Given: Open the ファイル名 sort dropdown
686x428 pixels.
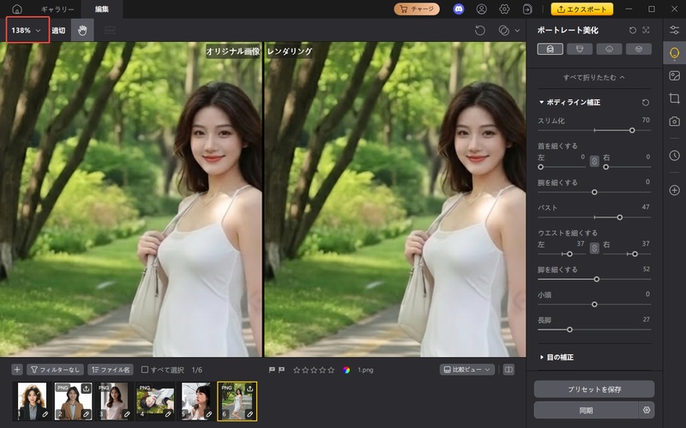Looking at the screenshot, I should tap(111, 370).
